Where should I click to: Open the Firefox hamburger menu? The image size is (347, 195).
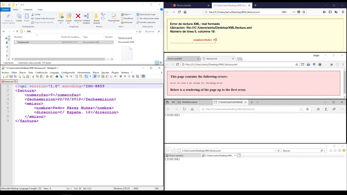343,12
